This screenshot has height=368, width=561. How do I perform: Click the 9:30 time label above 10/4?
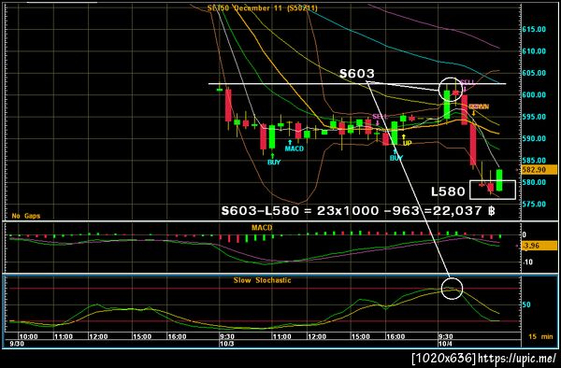[x=445, y=336]
